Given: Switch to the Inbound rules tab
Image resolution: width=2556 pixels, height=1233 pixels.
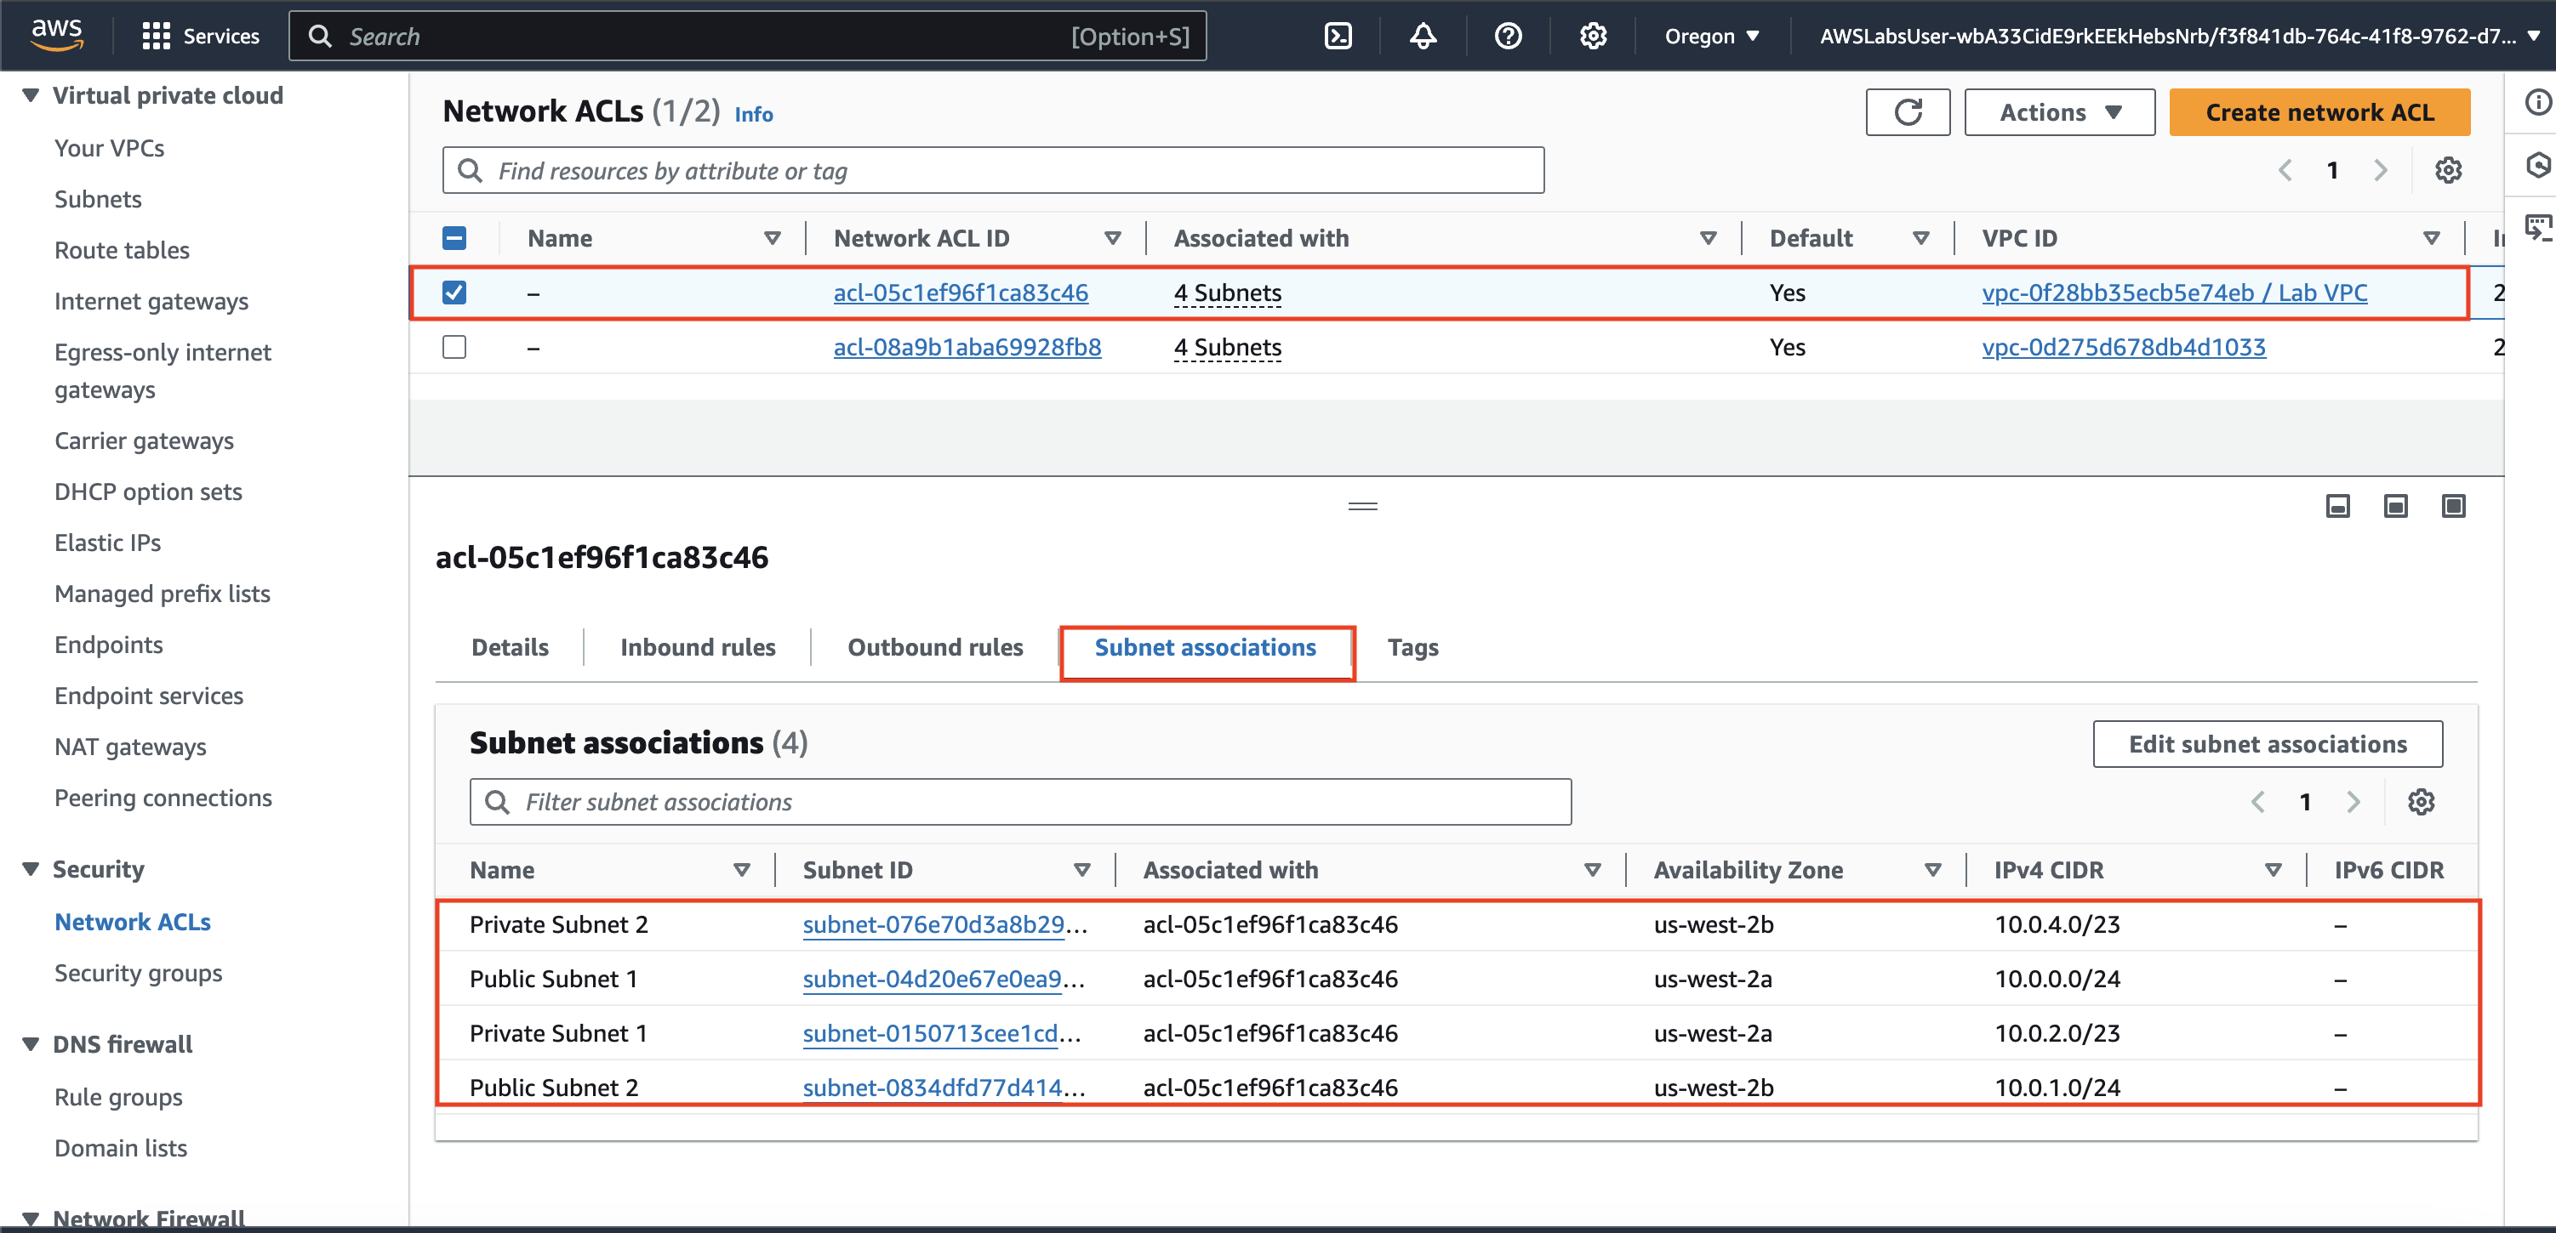Looking at the screenshot, I should click(x=698, y=648).
